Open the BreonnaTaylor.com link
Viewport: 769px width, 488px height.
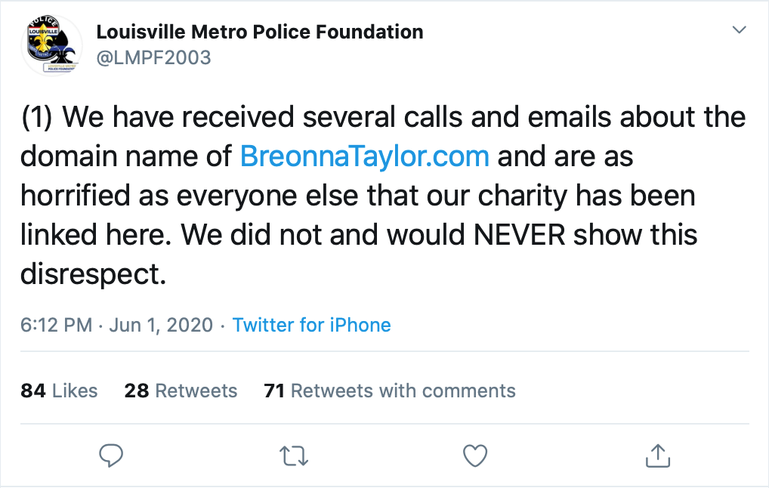[364, 156]
